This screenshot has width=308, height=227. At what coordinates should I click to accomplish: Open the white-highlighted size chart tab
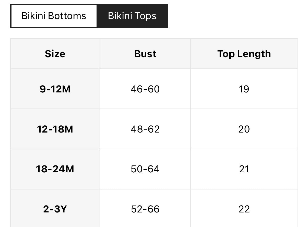(54, 16)
